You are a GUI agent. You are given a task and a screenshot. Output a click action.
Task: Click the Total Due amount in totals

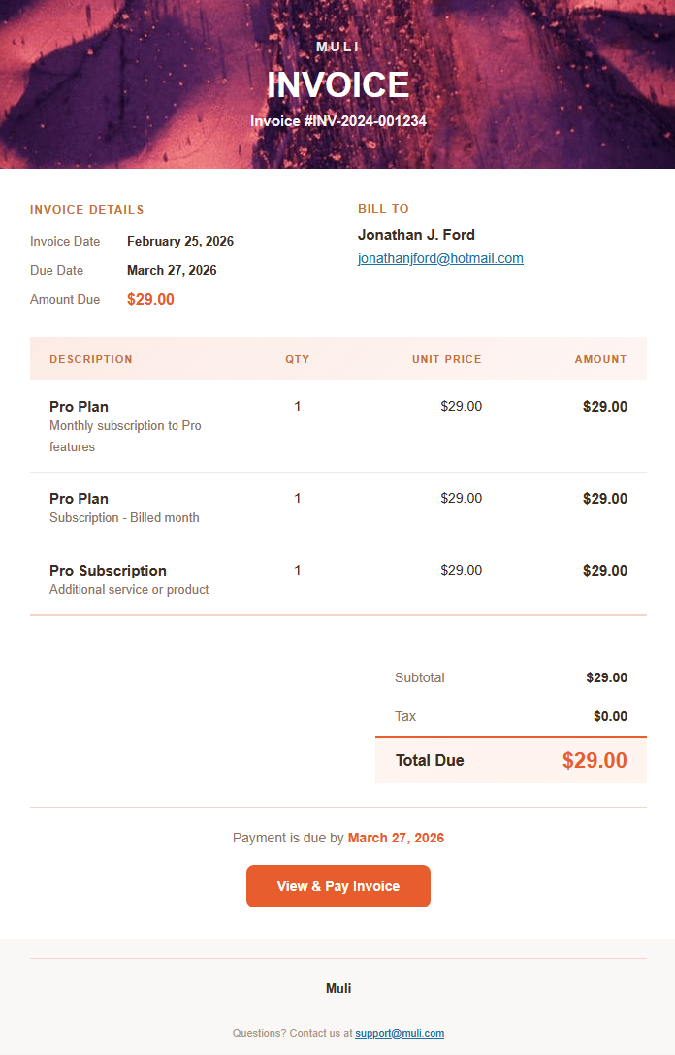point(595,760)
